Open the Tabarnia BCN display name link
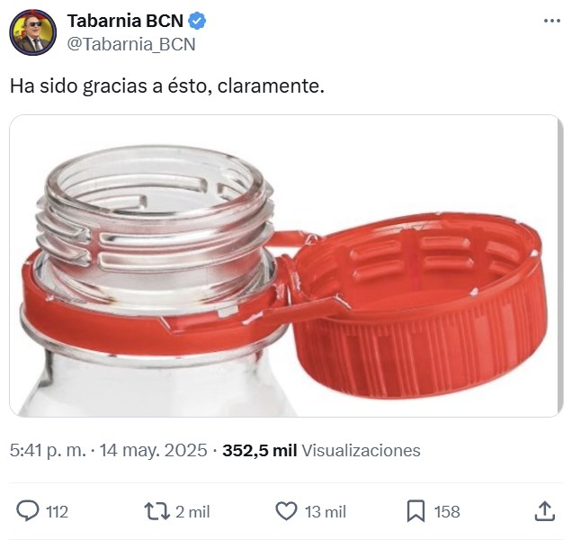The width and height of the screenshot is (572, 549). click(125, 21)
